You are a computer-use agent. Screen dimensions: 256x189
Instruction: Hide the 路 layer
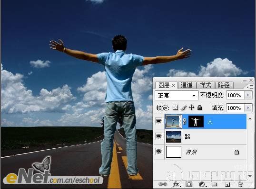tap(159, 136)
